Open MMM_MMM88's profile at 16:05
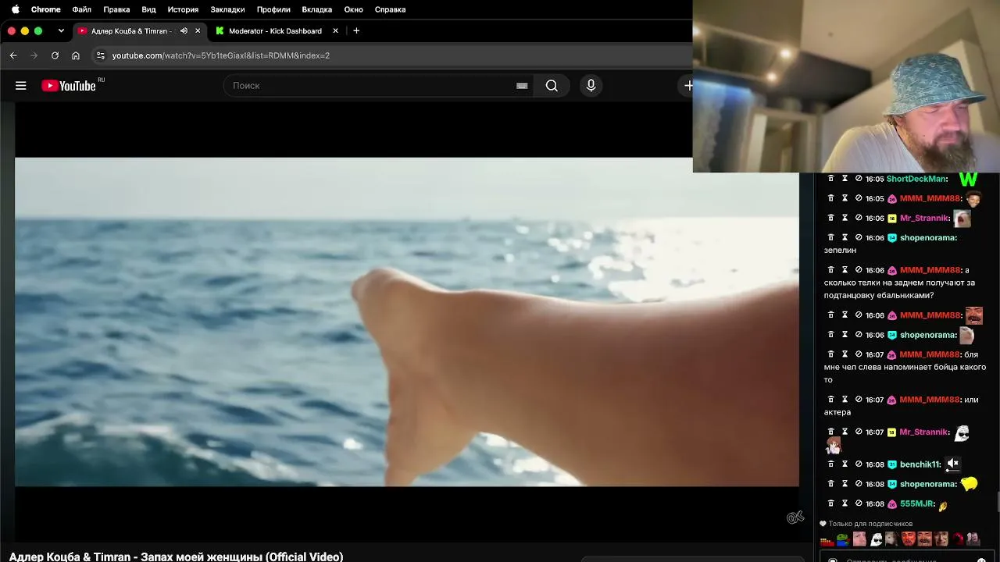Screen dimensions: 1000x562 coord(930,198)
